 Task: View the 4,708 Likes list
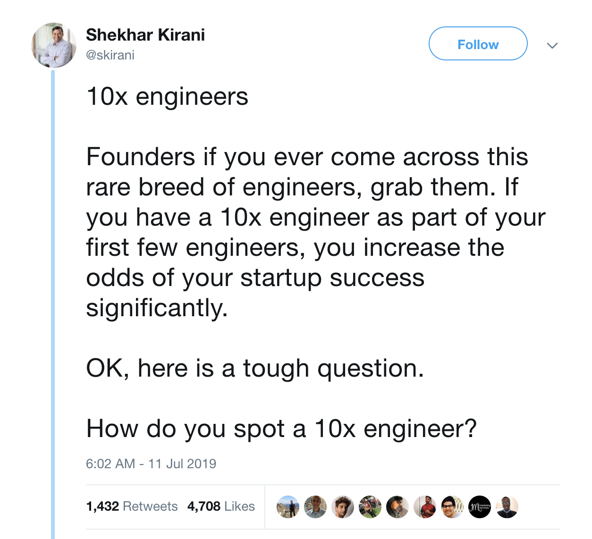[x=221, y=506]
